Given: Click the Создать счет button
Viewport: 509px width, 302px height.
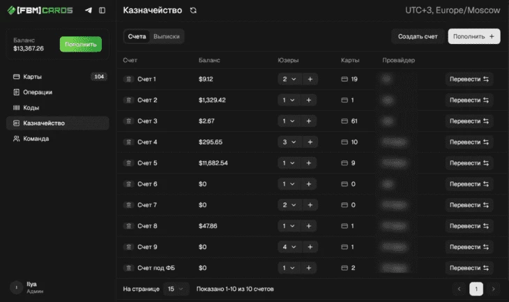Looking at the screenshot, I should coord(418,36).
